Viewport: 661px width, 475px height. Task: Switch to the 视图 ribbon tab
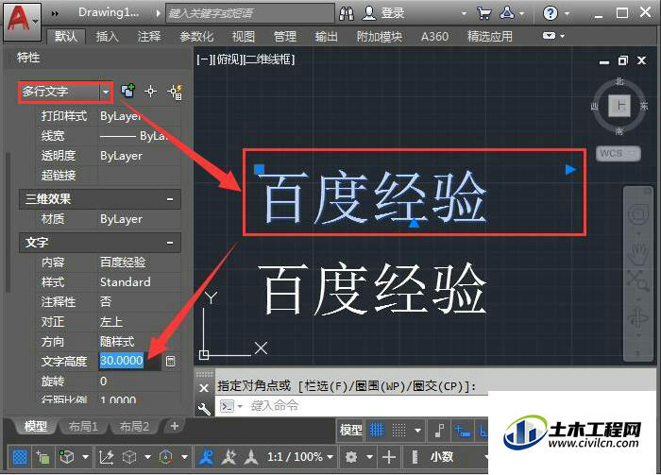click(x=244, y=37)
